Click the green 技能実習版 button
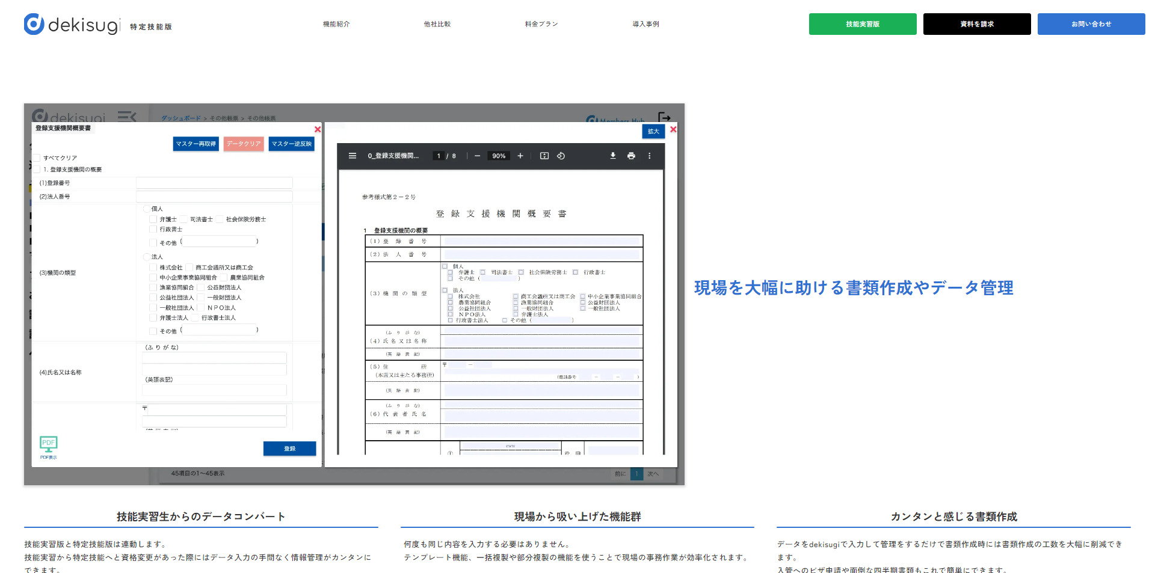This screenshot has height=573, width=1155. [863, 24]
